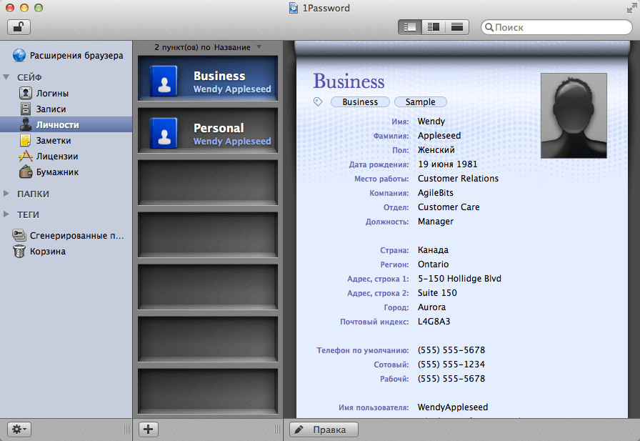Click the region value Ontario
This screenshot has width=640, height=441.
click(x=433, y=264)
